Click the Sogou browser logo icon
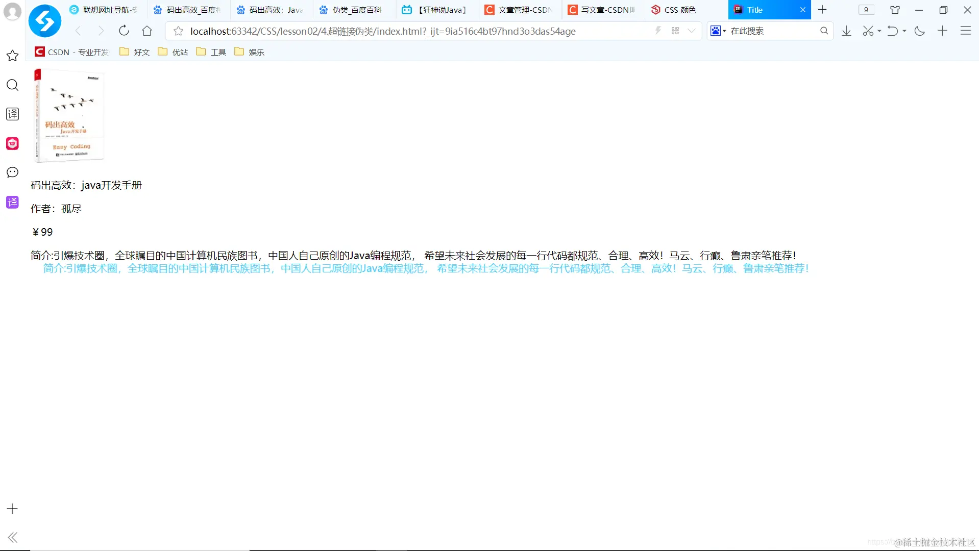979x551 pixels. 45,21
